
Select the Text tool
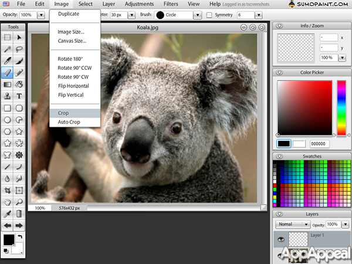coord(19,96)
